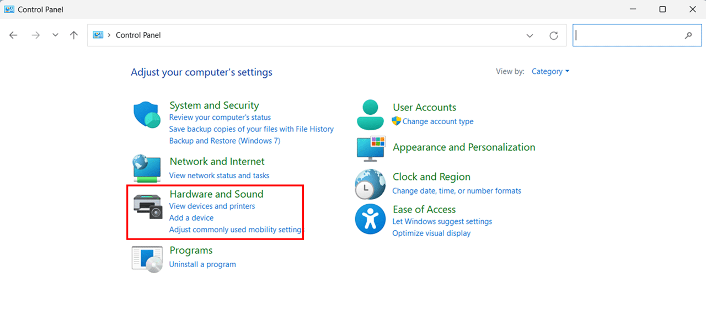The width and height of the screenshot is (706, 319).
Task: Open View devices and printers link
Action: (x=212, y=206)
